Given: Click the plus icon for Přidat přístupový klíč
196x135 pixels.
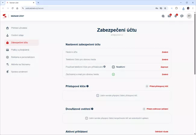Looking at the screenshot, I should 147,86.
